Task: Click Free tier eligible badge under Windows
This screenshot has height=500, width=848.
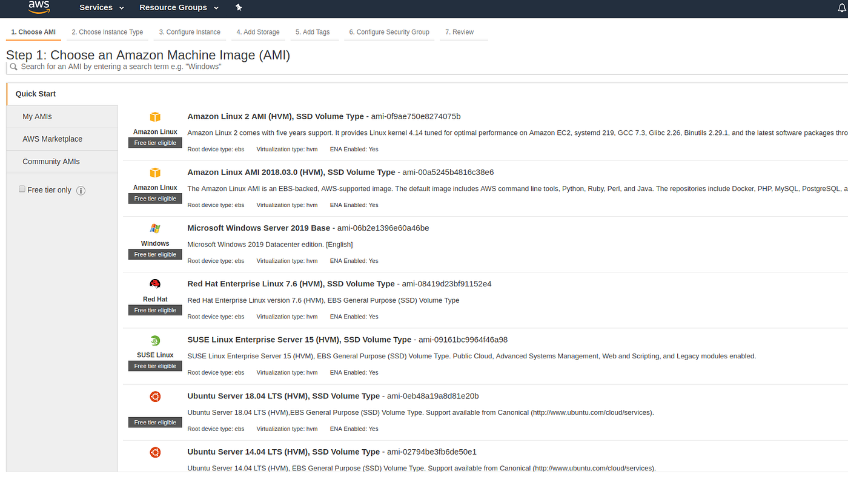Action: [155, 254]
